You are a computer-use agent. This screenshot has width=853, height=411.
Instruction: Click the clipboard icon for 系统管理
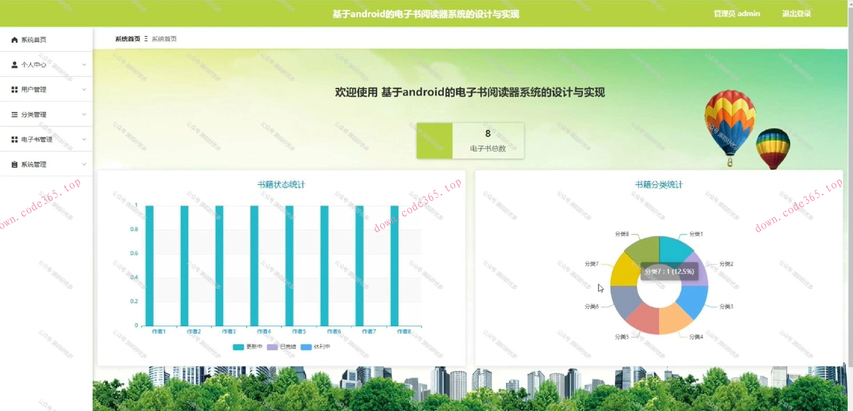tap(14, 164)
